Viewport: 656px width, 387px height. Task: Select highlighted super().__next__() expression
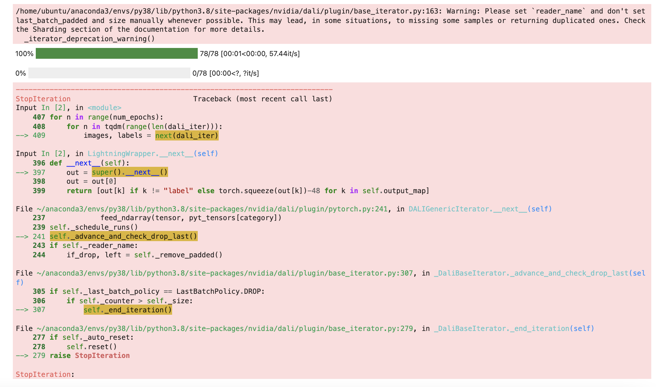[x=130, y=172]
